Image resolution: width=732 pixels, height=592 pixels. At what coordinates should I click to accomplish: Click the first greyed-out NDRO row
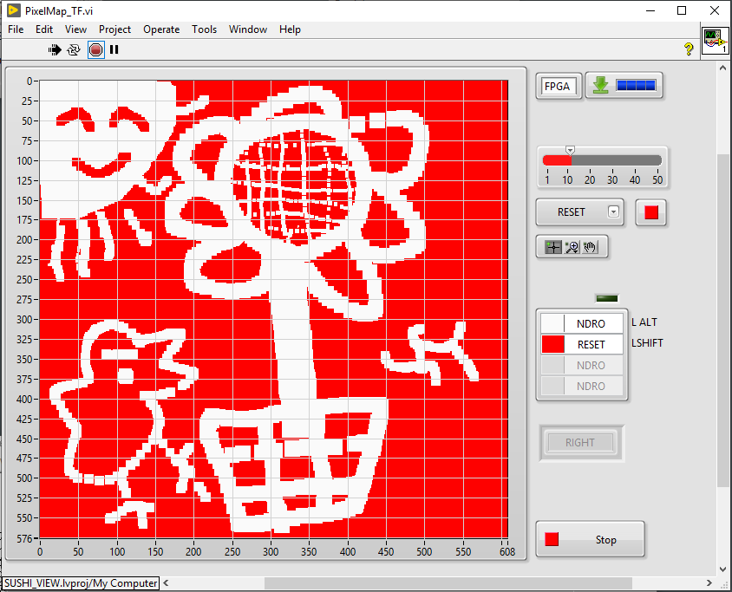[x=582, y=365]
